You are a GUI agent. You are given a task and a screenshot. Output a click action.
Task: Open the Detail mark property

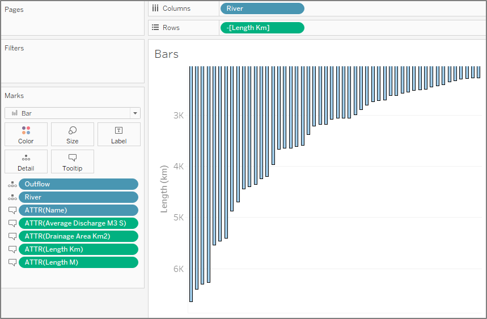[x=26, y=161]
